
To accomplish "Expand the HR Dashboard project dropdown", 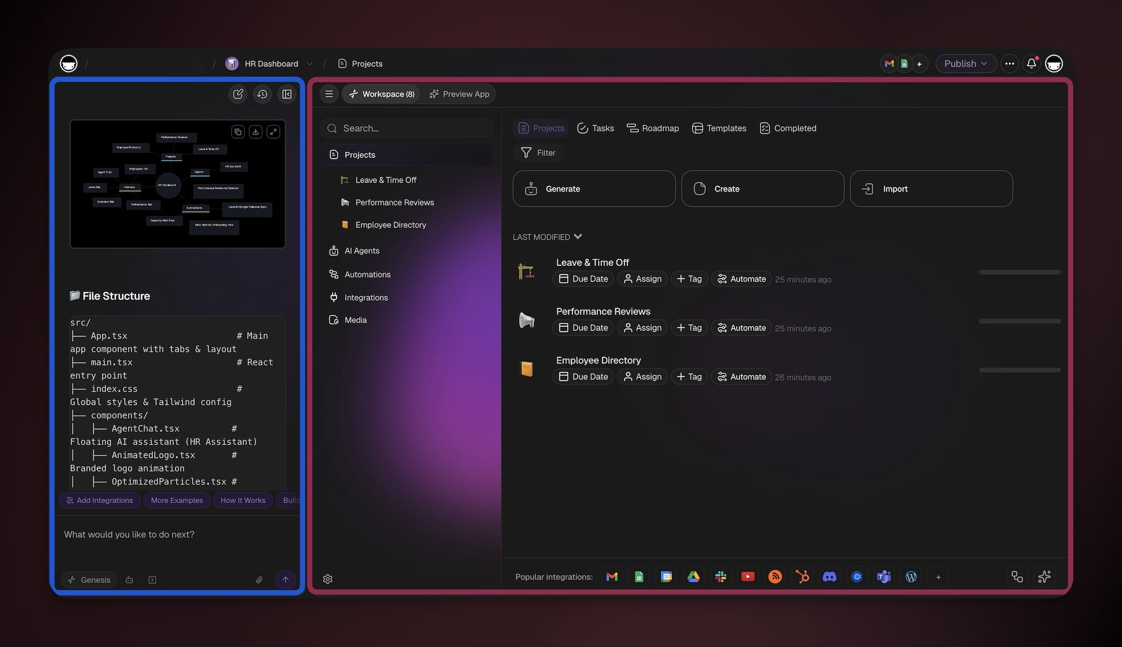I will point(309,64).
